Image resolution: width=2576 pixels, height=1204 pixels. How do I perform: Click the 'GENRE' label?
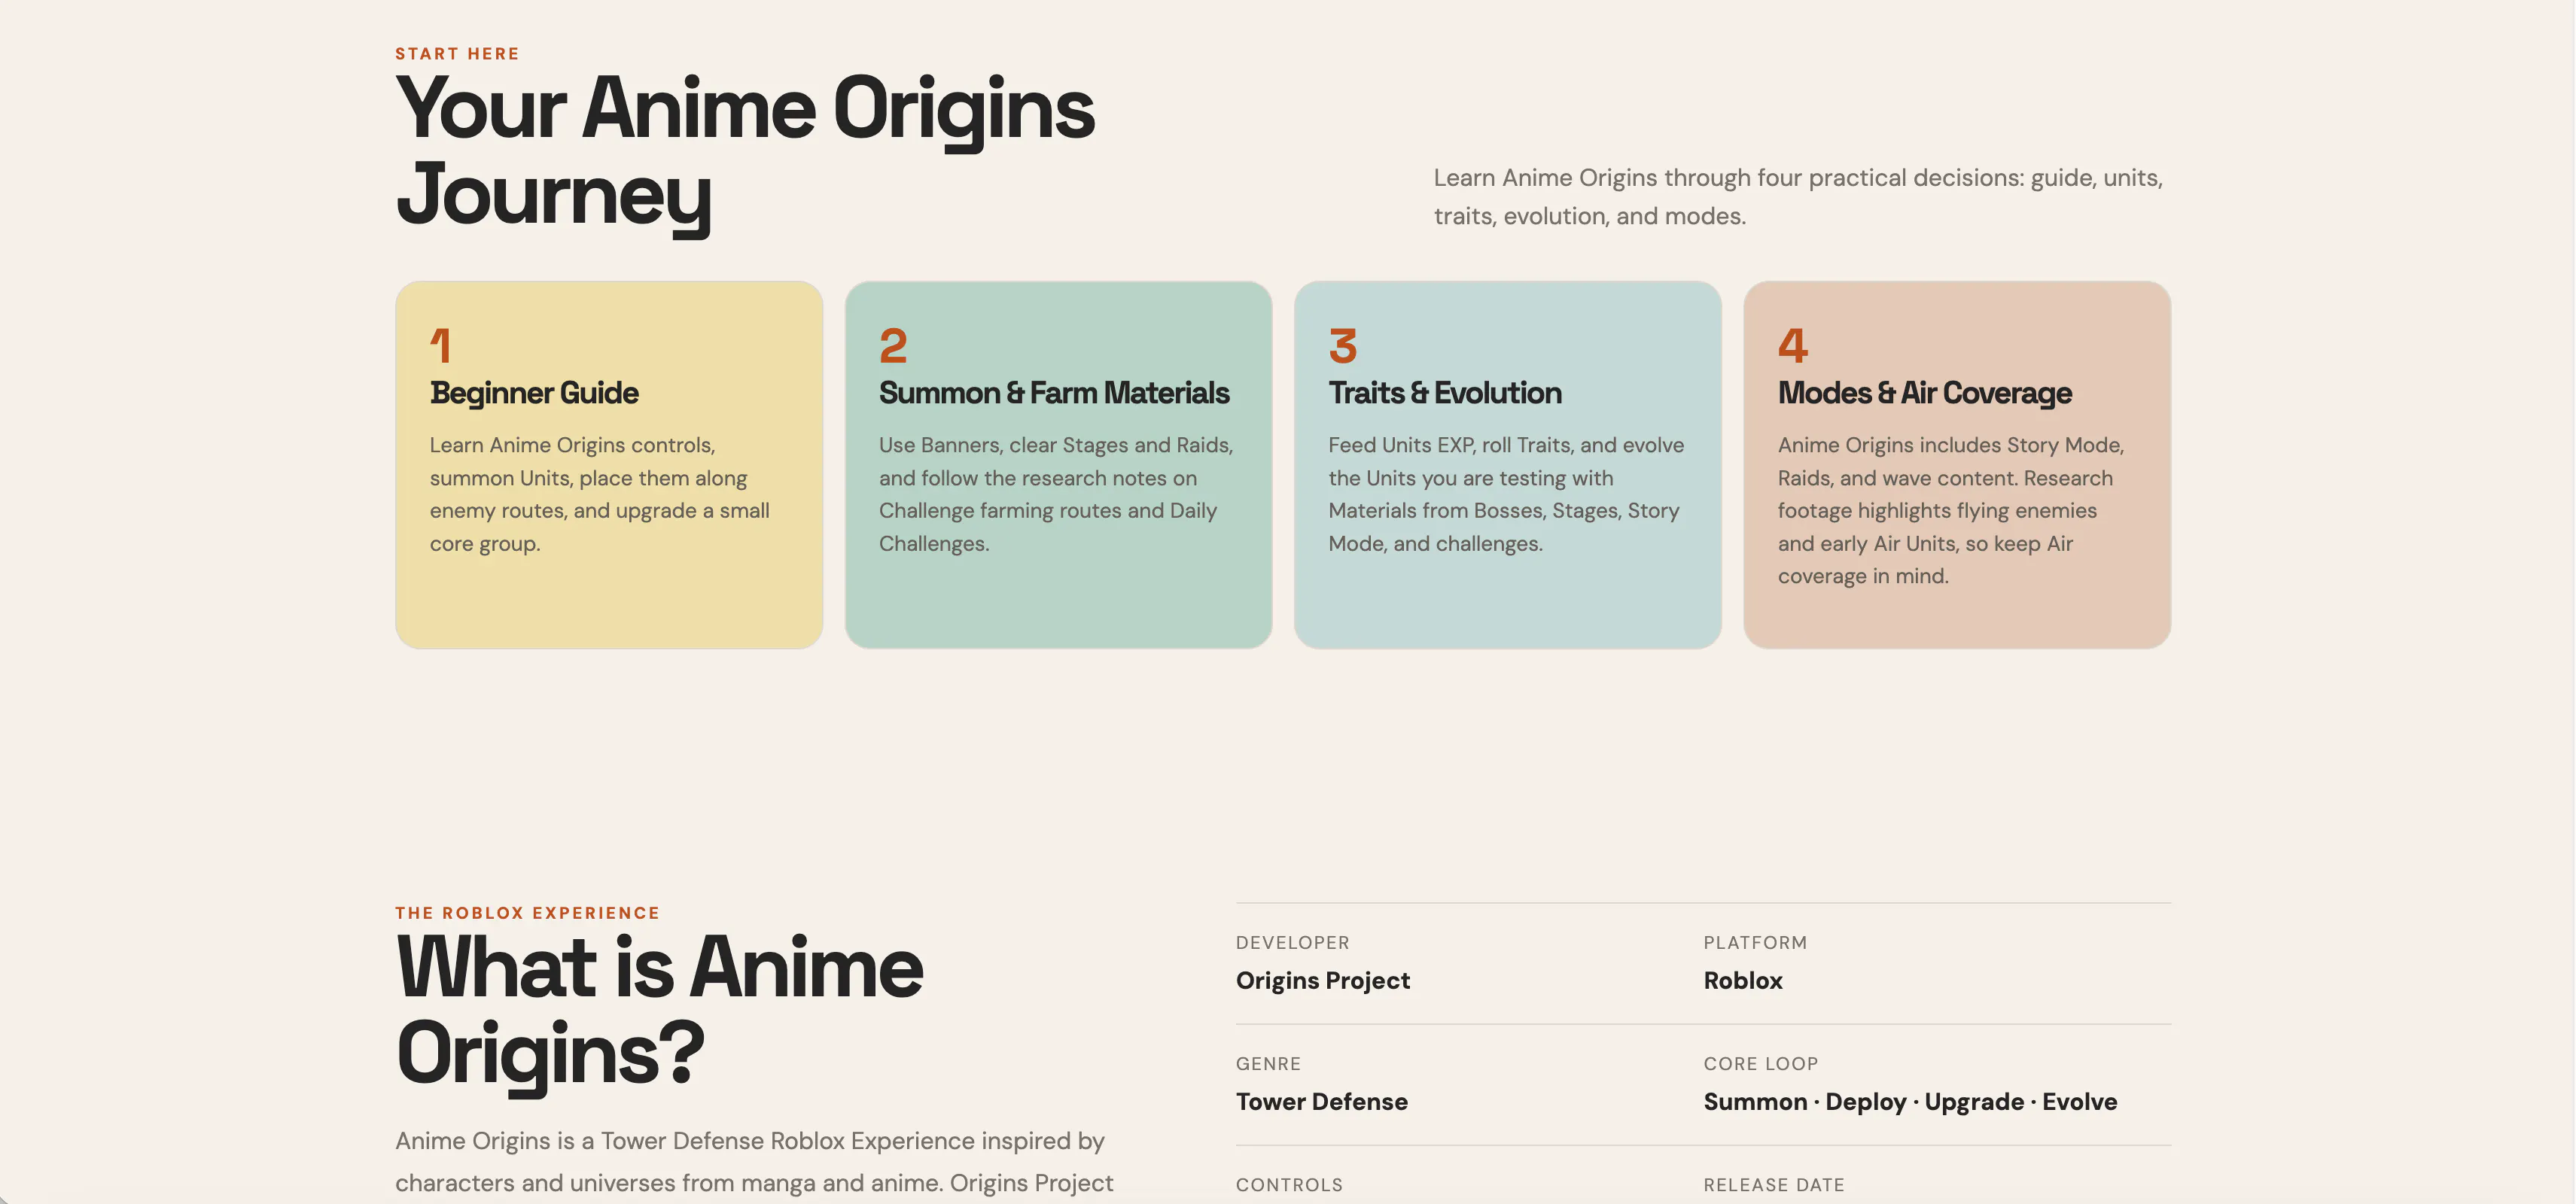tap(1268, 1064)
